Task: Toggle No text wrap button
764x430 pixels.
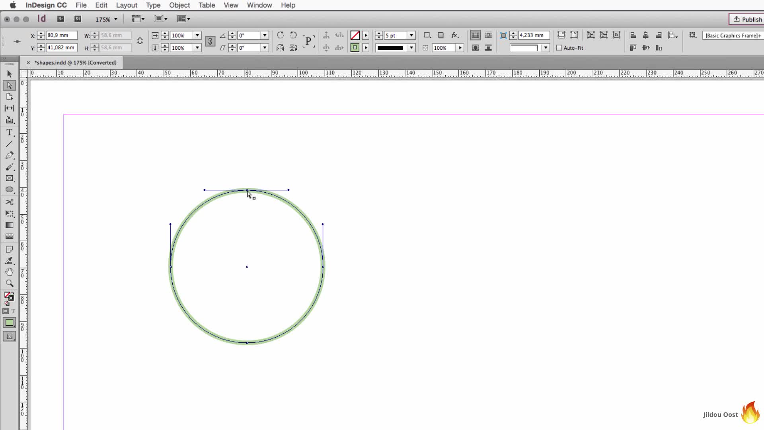Action: tap(475, 35)
